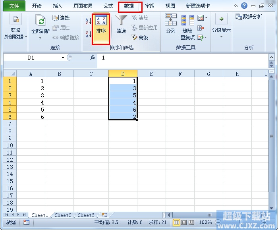Sort descending with the Z-A icon
This screenshot has width=278, height=230.
[88, 34]
